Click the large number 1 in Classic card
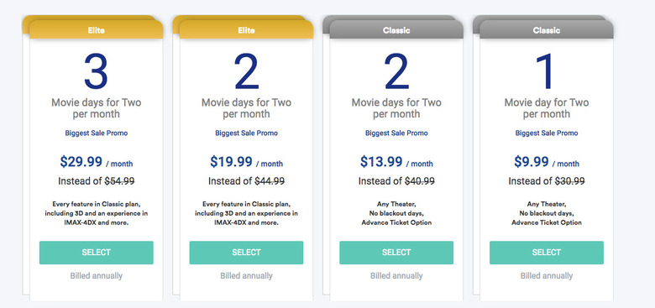This screenshot has height=308, width=655. click(546, 71)
